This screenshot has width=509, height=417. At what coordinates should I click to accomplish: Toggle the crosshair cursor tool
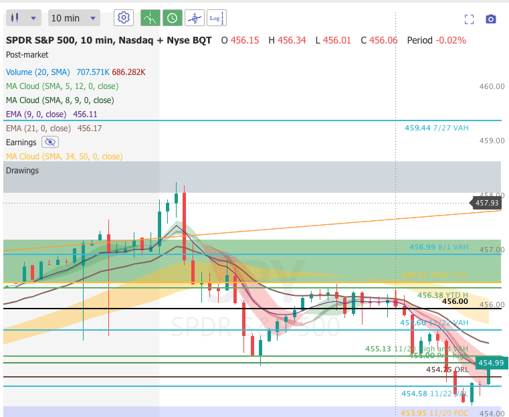pyautogui.click(x=195, y=18)
